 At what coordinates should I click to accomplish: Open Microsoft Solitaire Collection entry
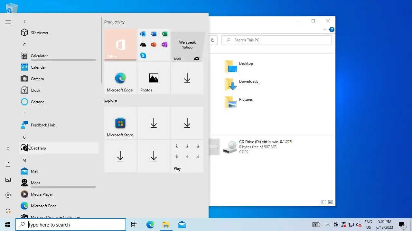59,216
